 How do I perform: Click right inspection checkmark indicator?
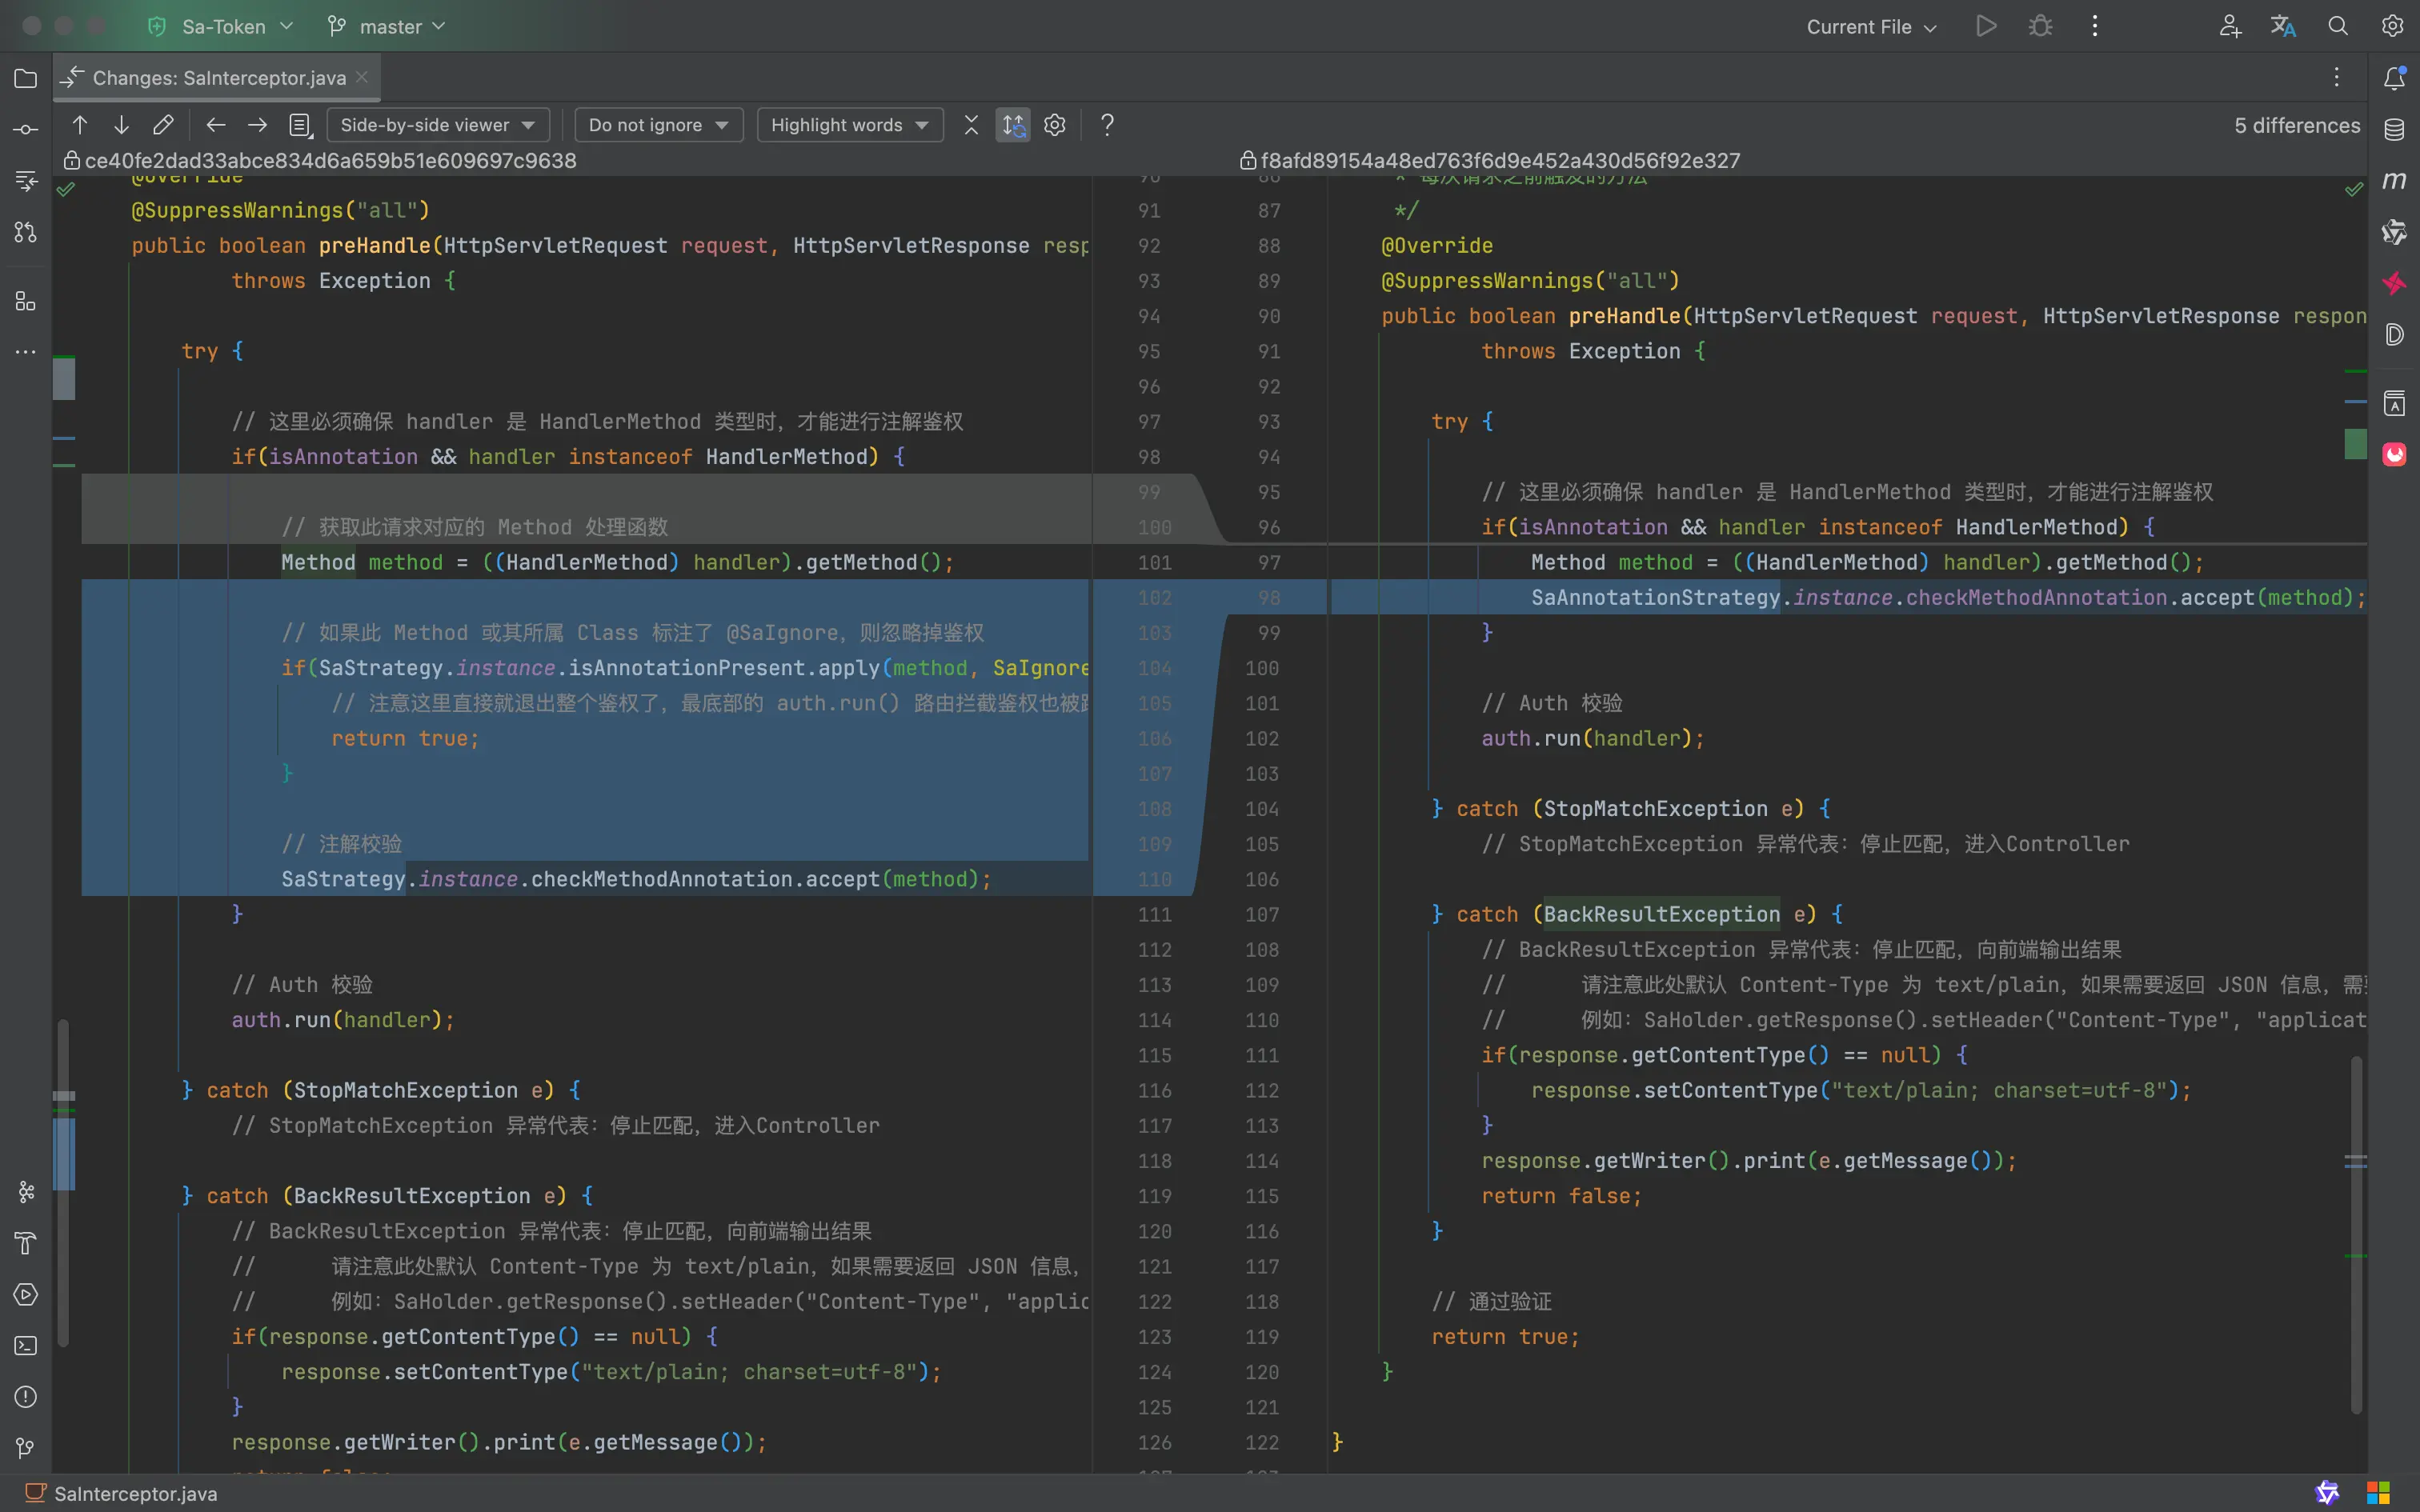point(2354,189)
